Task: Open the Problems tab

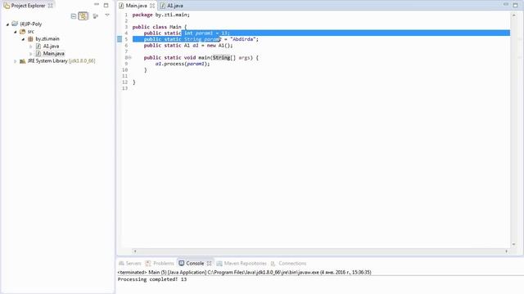Action: [x=160, y=263]
